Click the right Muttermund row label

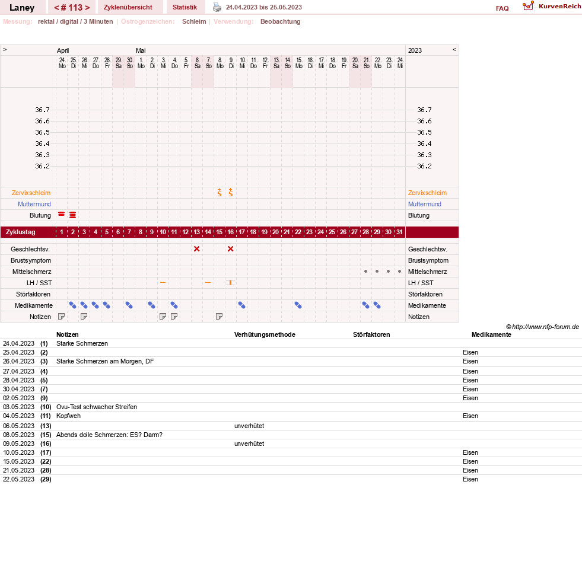pos(425,204)
